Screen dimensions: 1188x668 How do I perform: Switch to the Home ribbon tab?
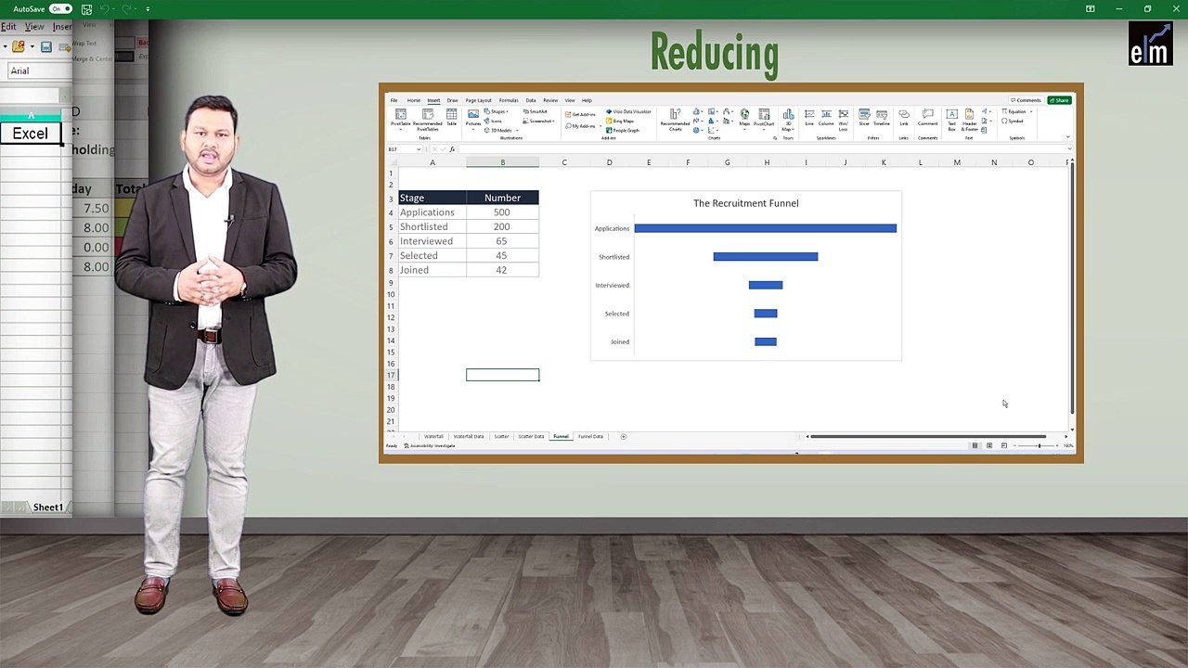[414, 100]
